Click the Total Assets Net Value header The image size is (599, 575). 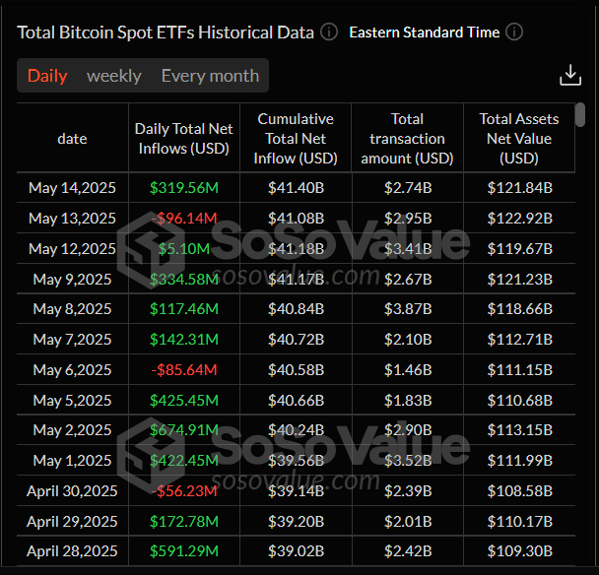(519, 139)
